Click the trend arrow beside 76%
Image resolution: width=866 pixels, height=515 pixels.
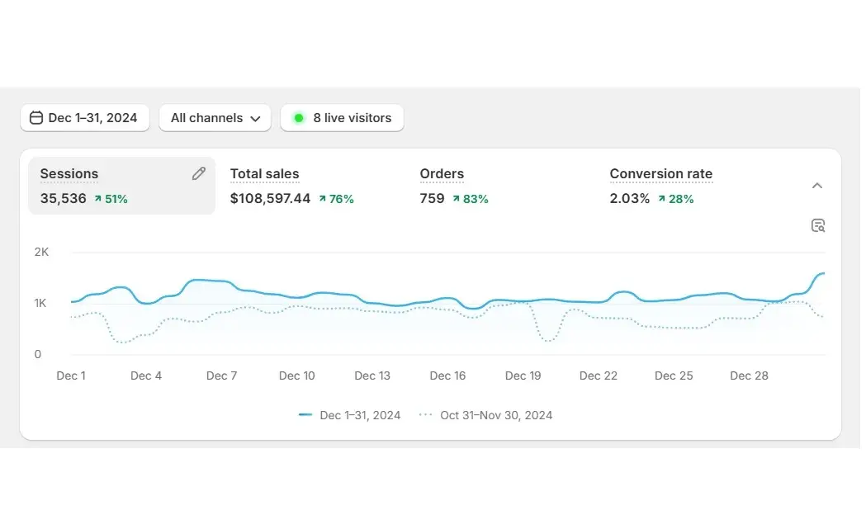click(323, 199)
